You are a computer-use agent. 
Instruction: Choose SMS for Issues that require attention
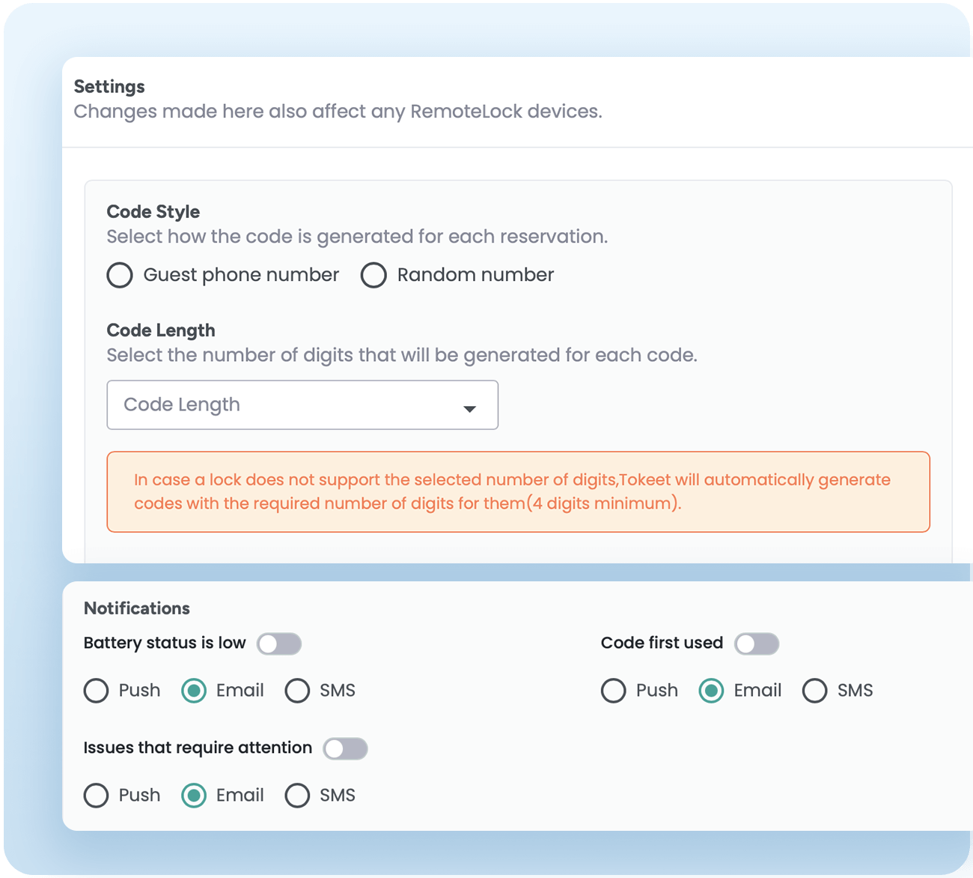(297, 795)
